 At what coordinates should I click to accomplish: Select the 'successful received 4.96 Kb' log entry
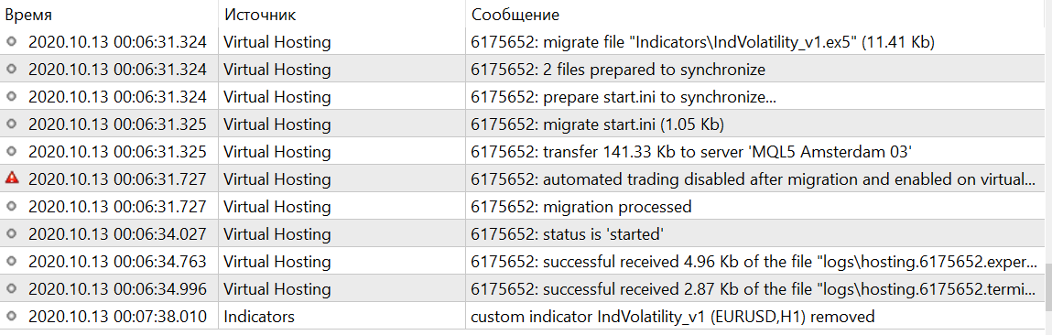[754, 262]
